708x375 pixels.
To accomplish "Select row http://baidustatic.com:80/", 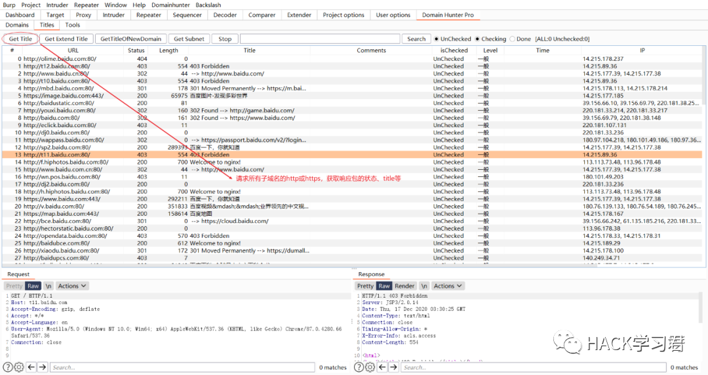I will point(352,103).
